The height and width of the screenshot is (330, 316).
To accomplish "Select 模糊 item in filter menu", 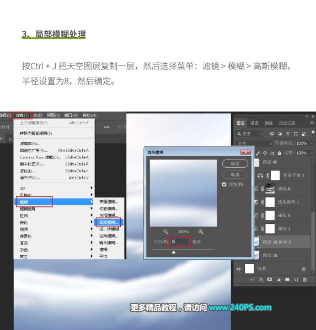I will point(54,202).
